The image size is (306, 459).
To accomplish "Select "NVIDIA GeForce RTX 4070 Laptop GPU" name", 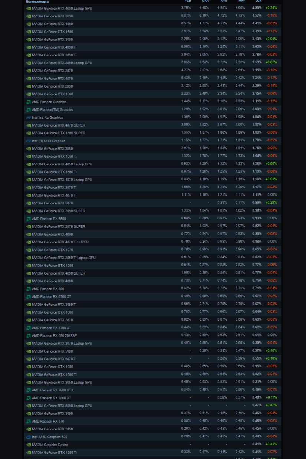I will tap(62, 180).
